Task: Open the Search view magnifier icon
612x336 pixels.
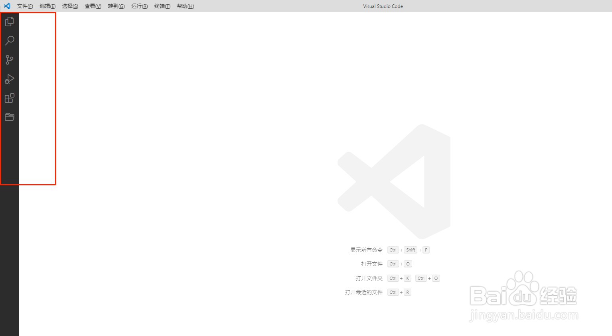Action: [10, 41]
